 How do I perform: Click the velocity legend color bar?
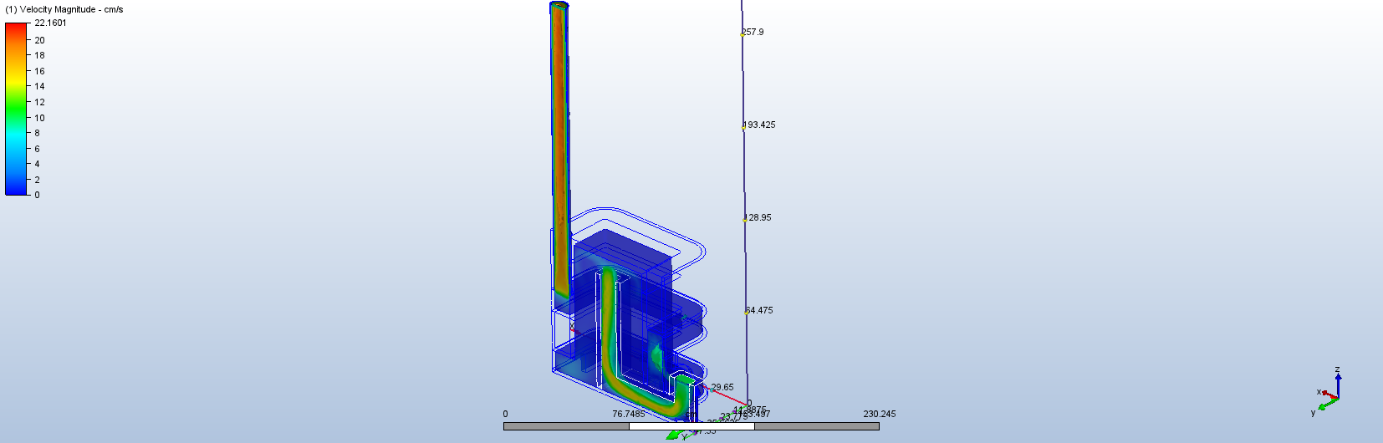(17, 109)
